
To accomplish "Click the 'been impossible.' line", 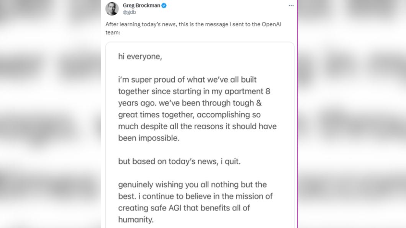I will [149, 138].
